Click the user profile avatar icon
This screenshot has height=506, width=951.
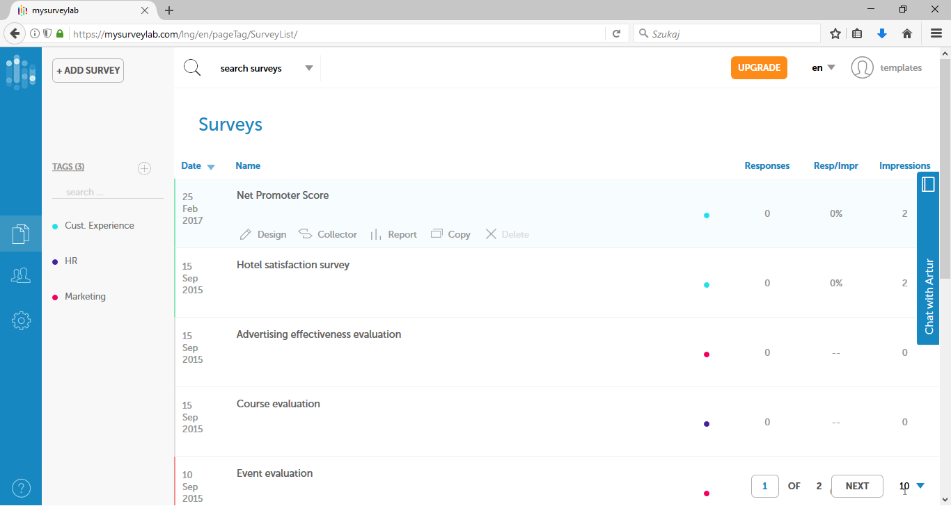click(862, 68)
